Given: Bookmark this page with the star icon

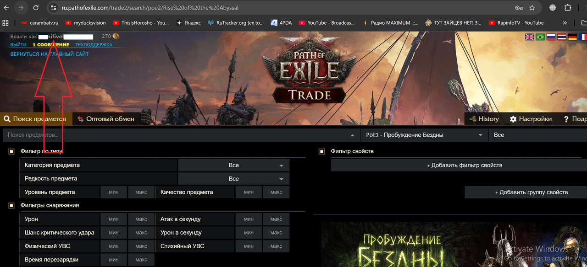Looking at the screenshot, I should [532, 8].
